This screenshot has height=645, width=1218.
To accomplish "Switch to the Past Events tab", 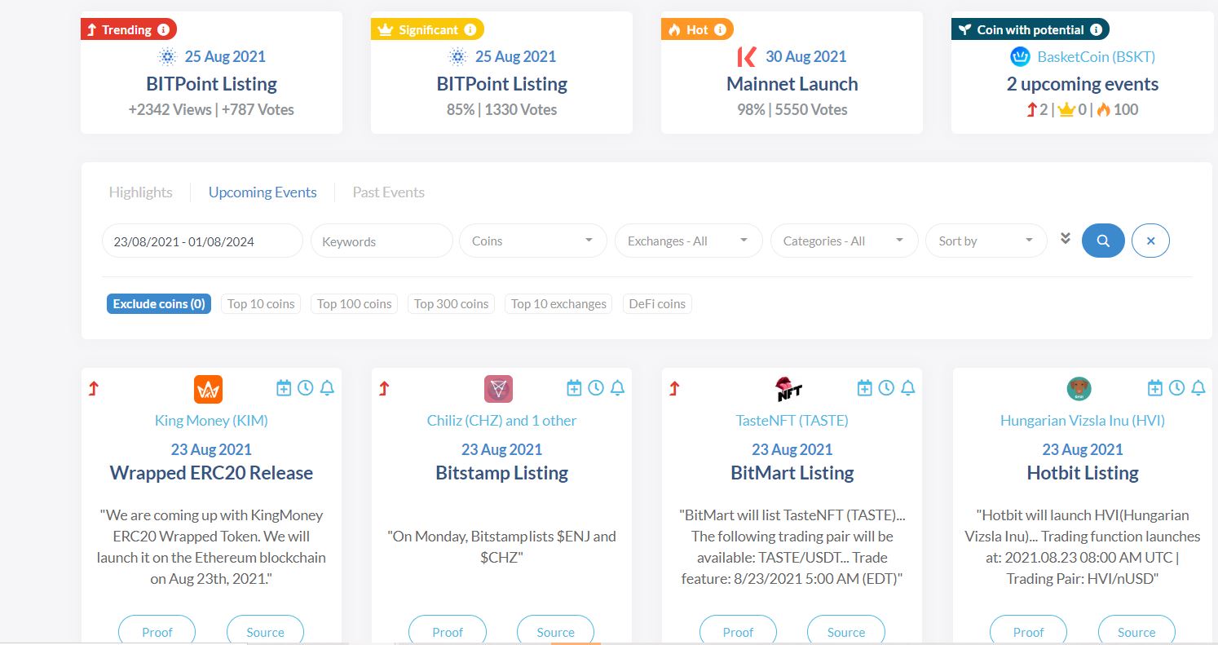I will click(388, 192).
